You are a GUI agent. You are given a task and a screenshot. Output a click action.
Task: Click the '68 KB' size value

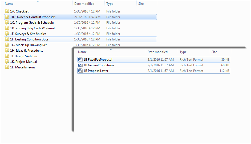tap(225, 65)
